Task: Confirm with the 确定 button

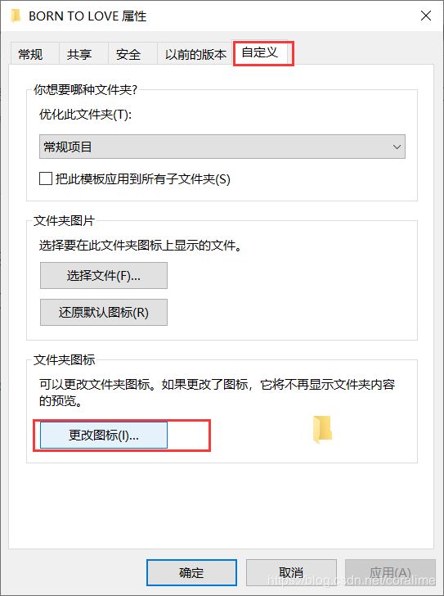Action: click(191, 572)
